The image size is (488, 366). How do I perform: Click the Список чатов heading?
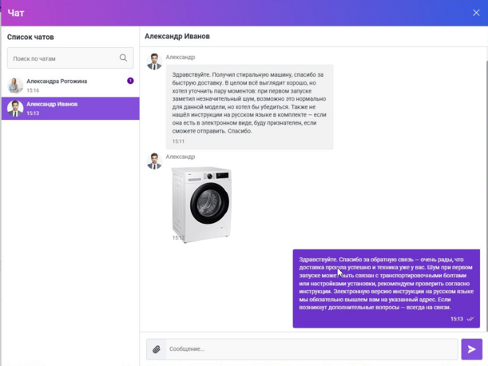(31, 38)
